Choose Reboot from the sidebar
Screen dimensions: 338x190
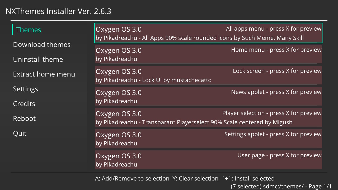[x=24, y=118]
